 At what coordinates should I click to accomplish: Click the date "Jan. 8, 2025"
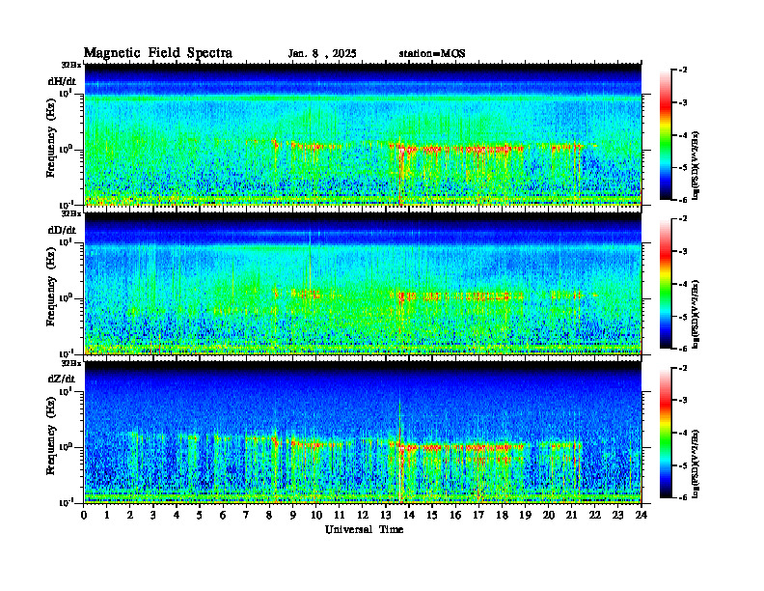322,54
